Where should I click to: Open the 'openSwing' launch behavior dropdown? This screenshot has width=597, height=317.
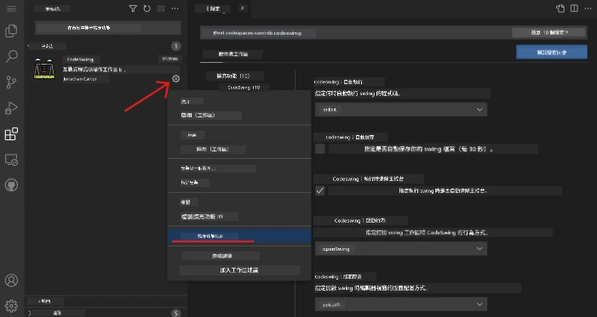pyautogui.click(x=401, y=248)
